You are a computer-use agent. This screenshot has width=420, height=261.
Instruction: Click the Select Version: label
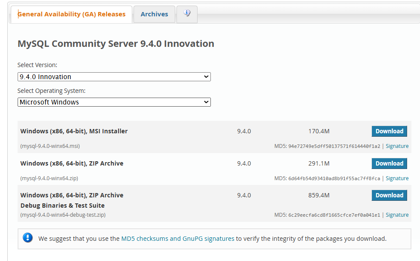[x=37, y=65]
